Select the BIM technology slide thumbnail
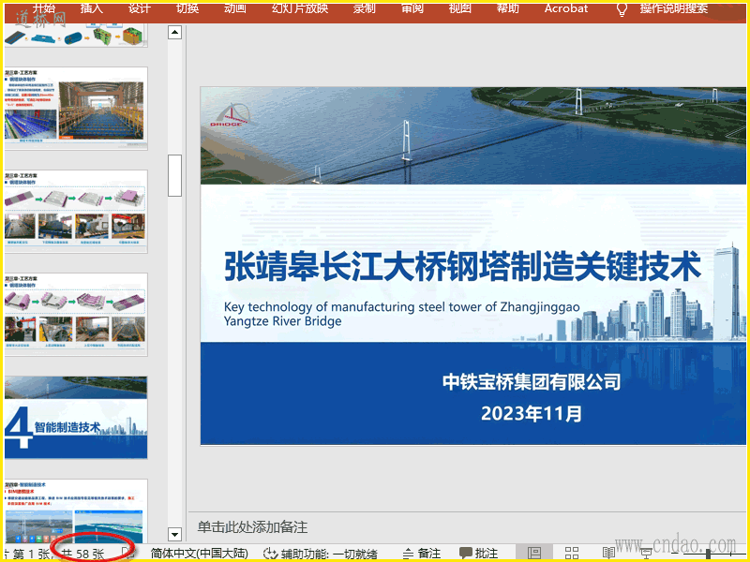Image resolution: width=750 pixels, height=562 pixels. (76, 511)
